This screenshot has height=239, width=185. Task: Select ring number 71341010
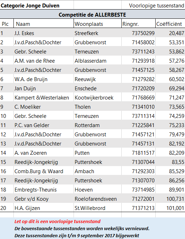tap(138, 107)
